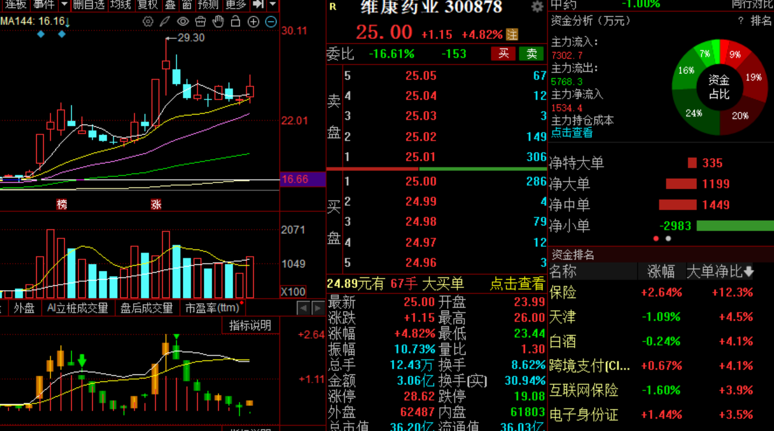Open the chart settings gear icon

[148, 22]
